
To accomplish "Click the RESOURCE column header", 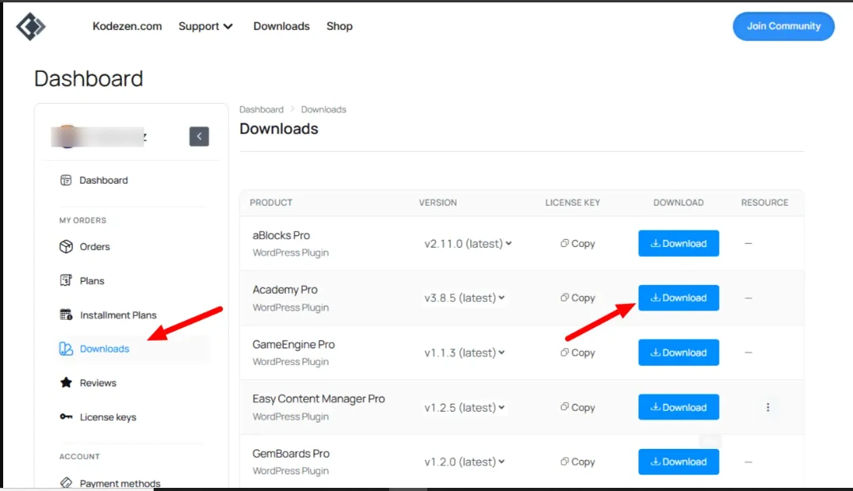I will 764,202.
